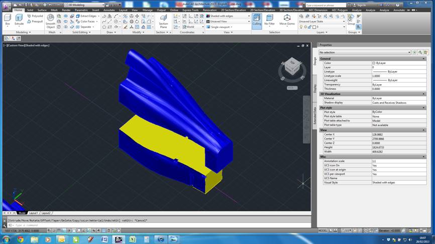
Task: Switch to the Layout1 tab
Action: pos(34,213)
